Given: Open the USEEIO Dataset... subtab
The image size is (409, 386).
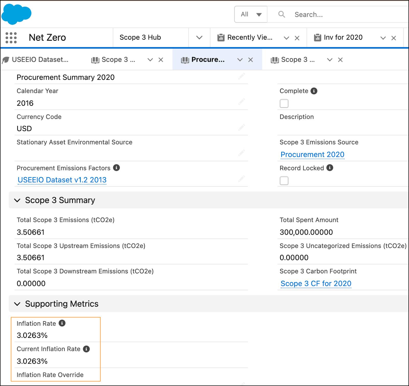Looking at the screenshot, I should [40, 60].
